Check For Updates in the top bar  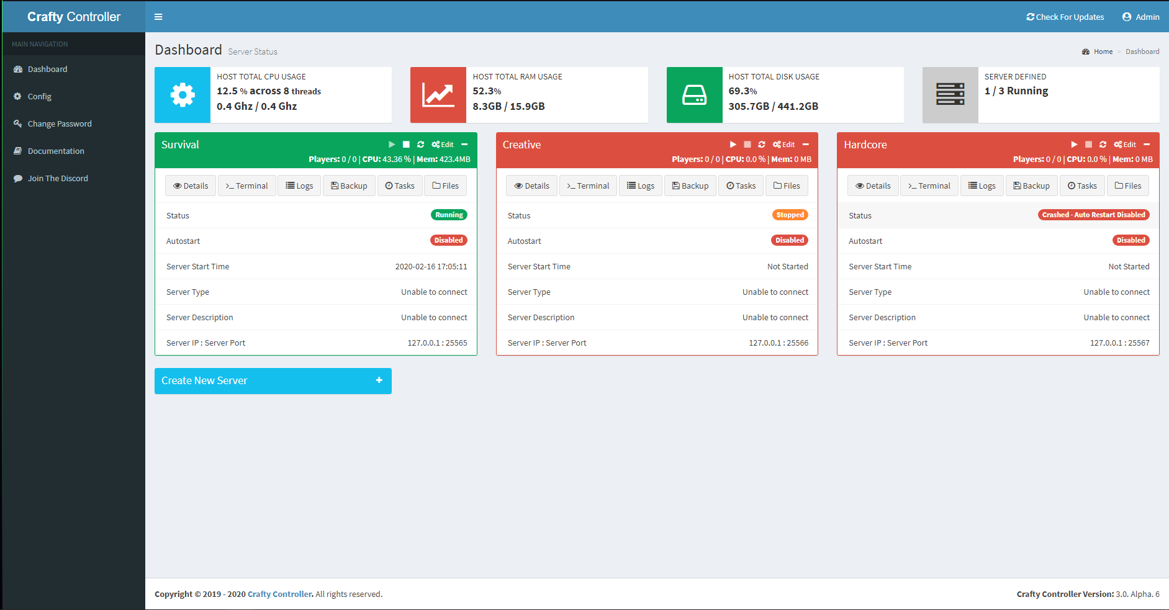[x=1065, y=17]
